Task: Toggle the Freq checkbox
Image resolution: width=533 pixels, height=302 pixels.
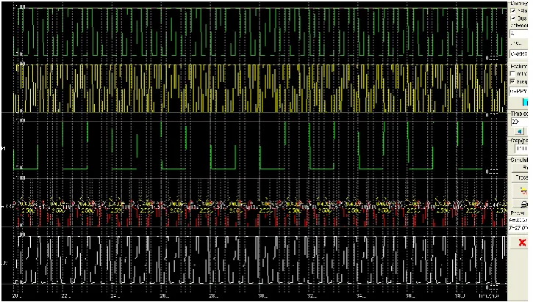Action: [512, 81]
